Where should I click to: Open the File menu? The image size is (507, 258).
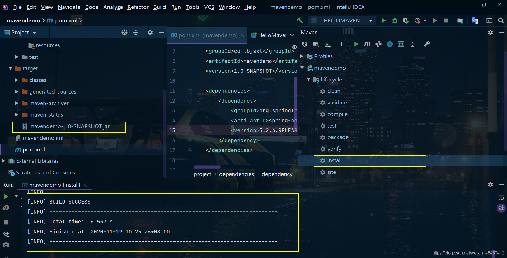[17, 7]
